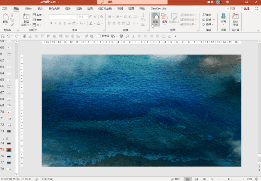The image size is (261, 181).
Task: Toggle Bold formatting
Action: pyautogui.click(x=51, y=23)
